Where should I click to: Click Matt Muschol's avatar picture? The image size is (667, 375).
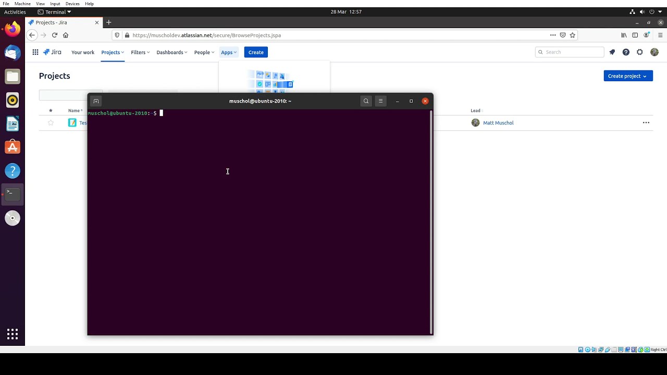475,123
